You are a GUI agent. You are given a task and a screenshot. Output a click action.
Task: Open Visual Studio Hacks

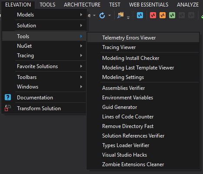click(143, 155)
